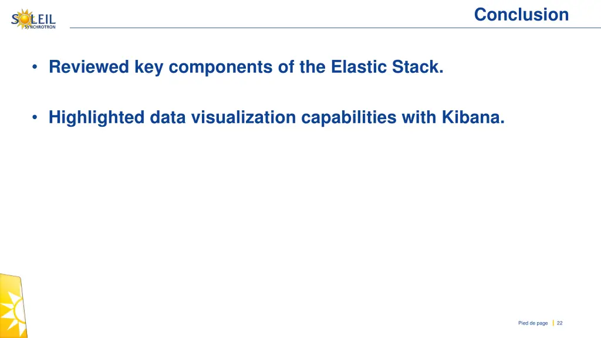Screen dimensions: 601x338
Task: Click the word 'Highlighted' in second bullet
Action: click(96, 117)
